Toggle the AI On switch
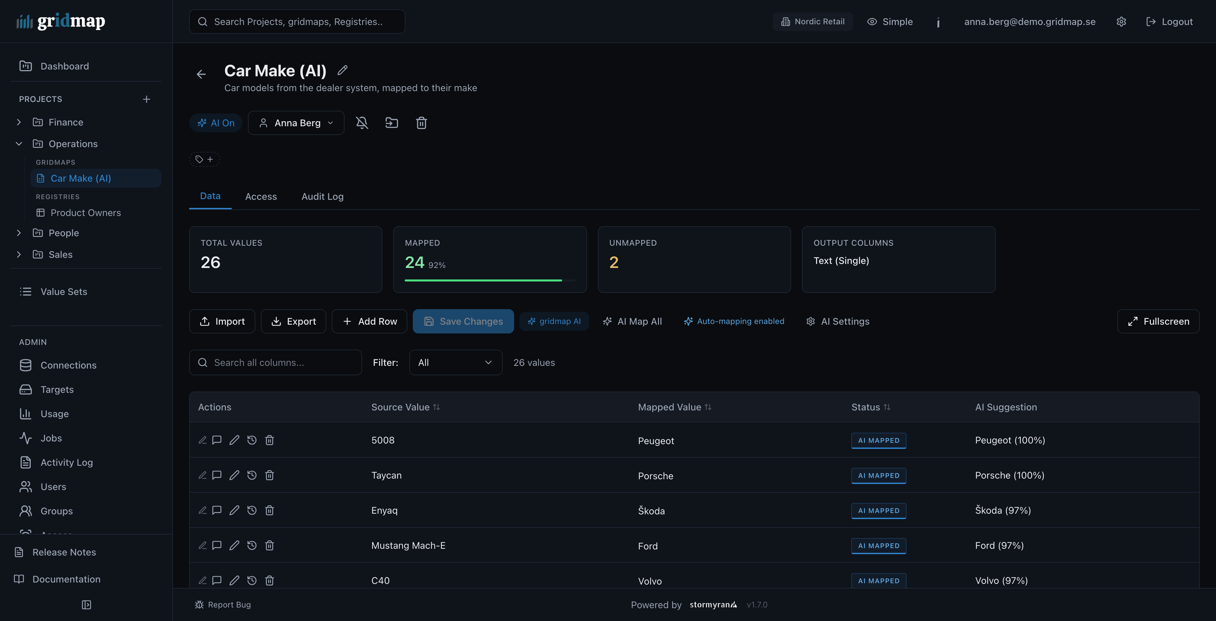1216x621 pixels. tap(216, 123)
